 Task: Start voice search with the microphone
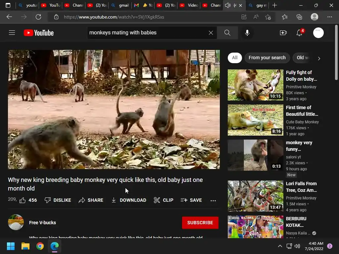coord(247,33)
